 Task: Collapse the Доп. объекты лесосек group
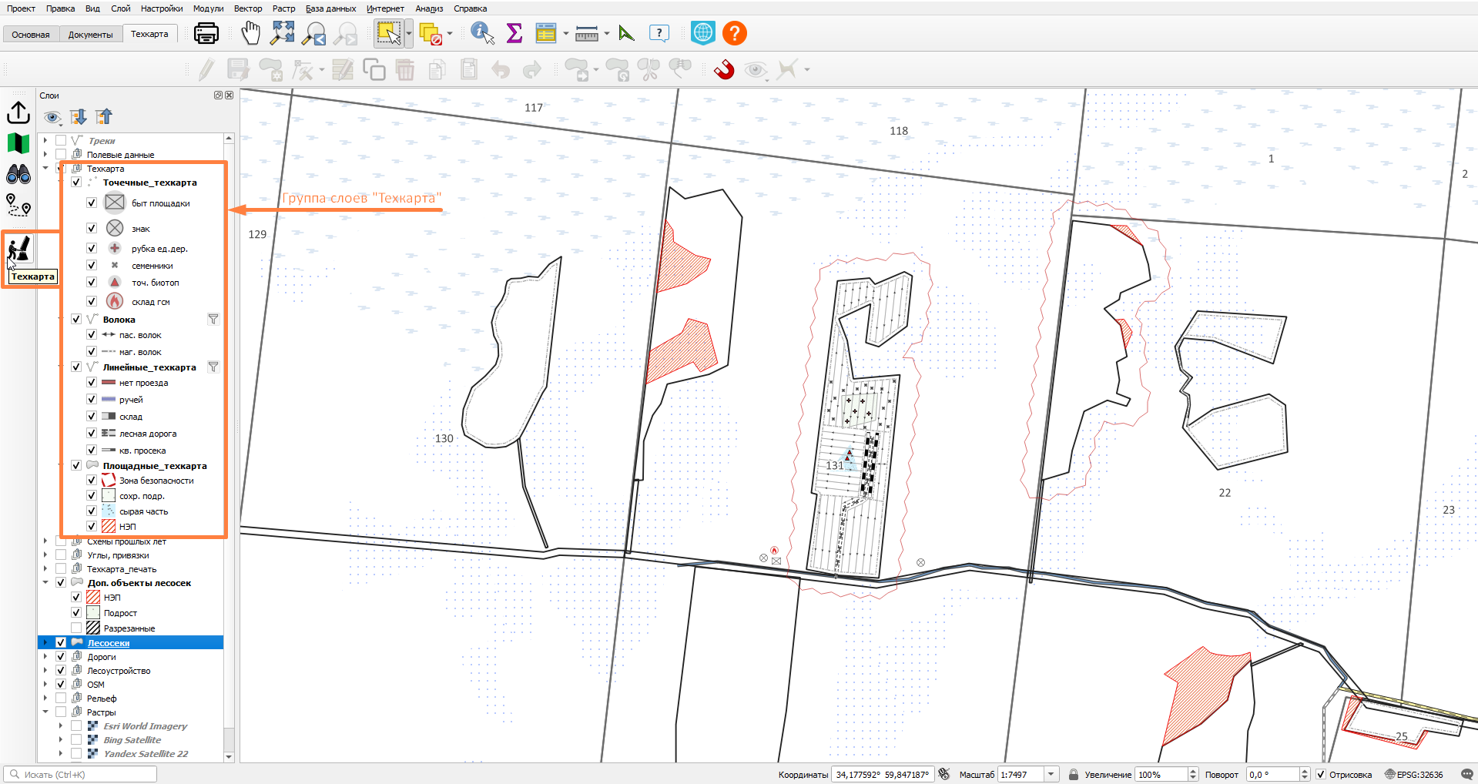click(45, 582)
